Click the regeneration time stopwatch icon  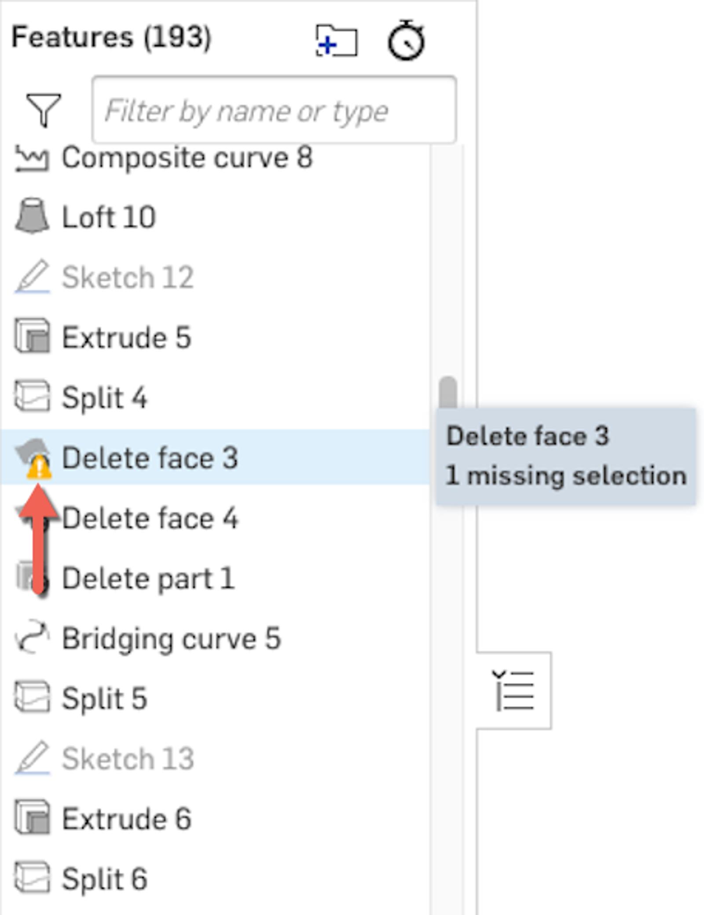click(x=406, y=40)
